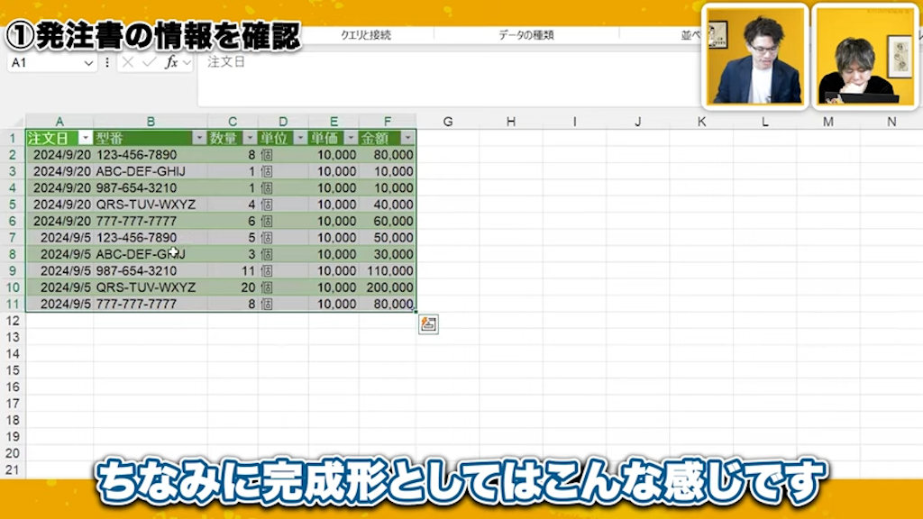923x519 pixels.
Task: Open the Name Box dropdown arrow
Action: click(x=90, y=63)
